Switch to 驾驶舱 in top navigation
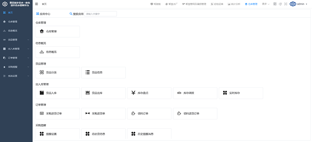This screenshot has height=142, width=312. pyautogui.click(x=156, y=4)
